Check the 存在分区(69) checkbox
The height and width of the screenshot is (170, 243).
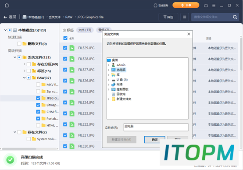29,64
